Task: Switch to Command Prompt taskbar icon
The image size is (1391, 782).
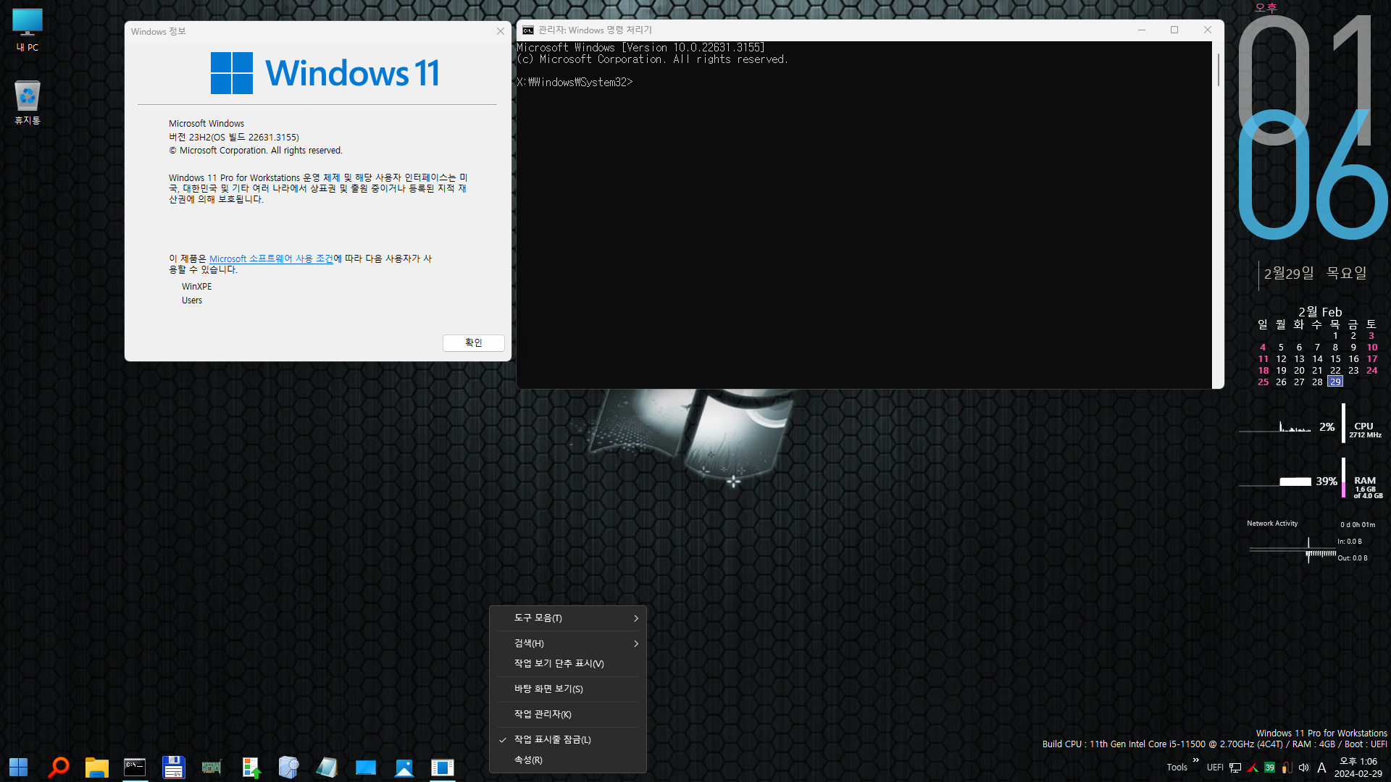Action: coord(135,768)
